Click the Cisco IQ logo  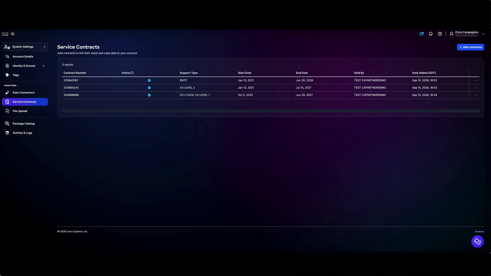point(8,34)
